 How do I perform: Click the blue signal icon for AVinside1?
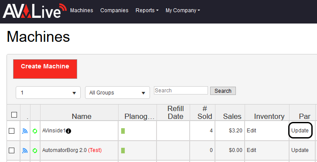pyautogui.click(x=25, y=131)
